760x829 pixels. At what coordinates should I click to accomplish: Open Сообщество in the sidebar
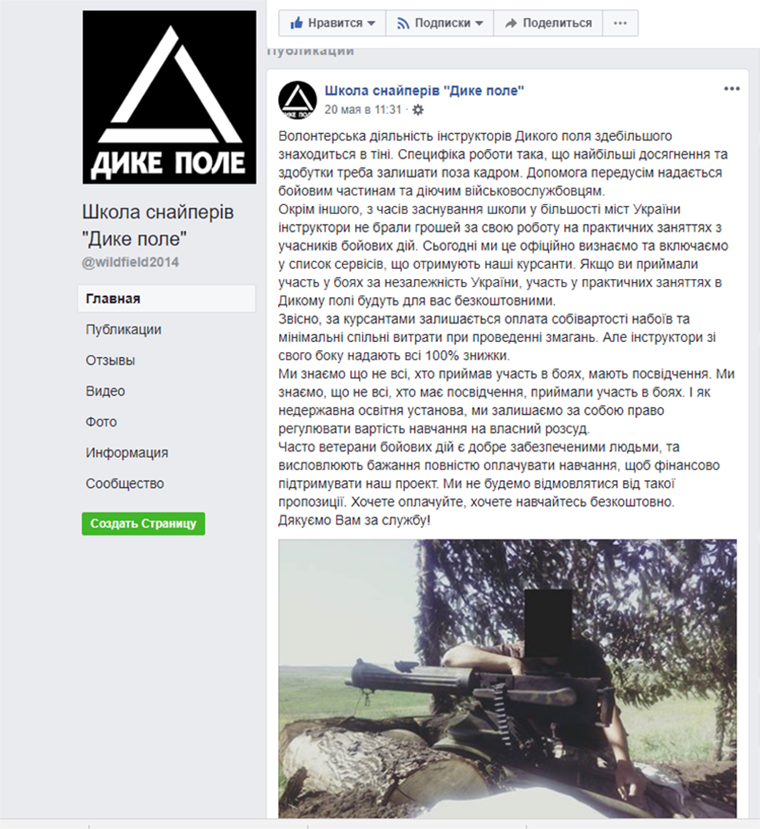click(x=125, y=483)
